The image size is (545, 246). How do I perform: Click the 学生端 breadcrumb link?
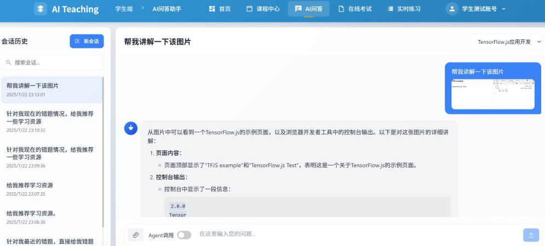tap(124, 9)
